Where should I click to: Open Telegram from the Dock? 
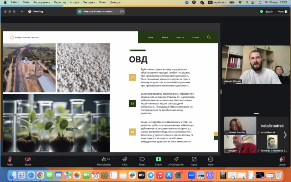click(x=151, y=175)
